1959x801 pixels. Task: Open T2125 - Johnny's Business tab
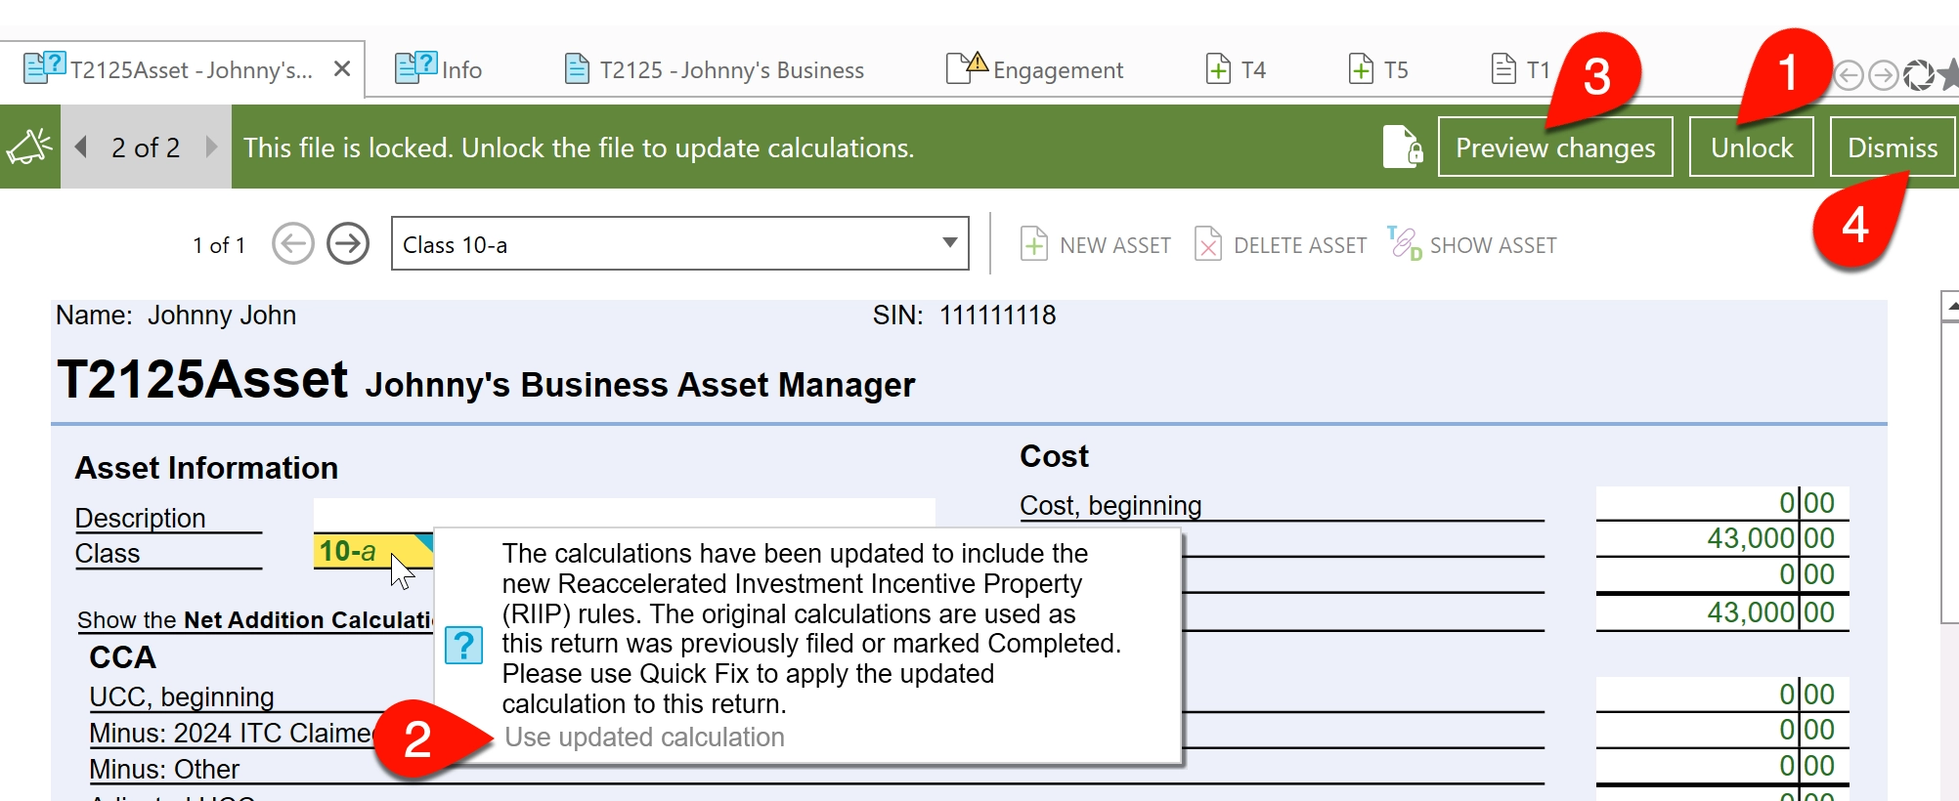click(x=715, y=69)
